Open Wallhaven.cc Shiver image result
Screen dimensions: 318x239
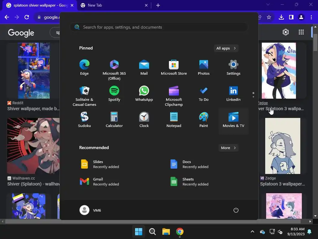point(34,146)
